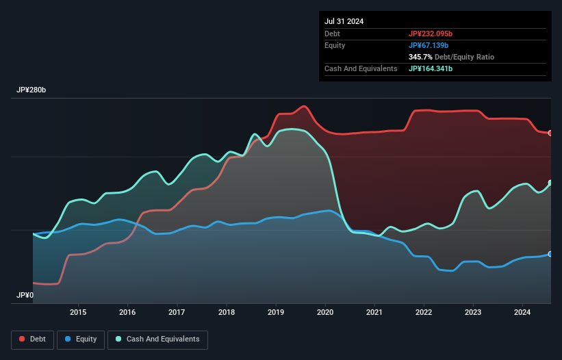
Task: Click the 2018 x-axis label
Action: pos(227,312)
